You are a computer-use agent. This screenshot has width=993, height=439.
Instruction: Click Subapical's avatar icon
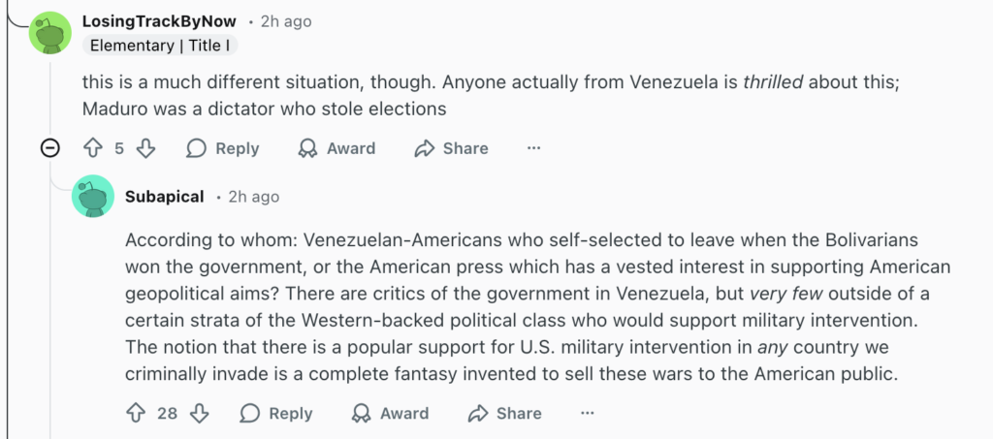(94, 197)
